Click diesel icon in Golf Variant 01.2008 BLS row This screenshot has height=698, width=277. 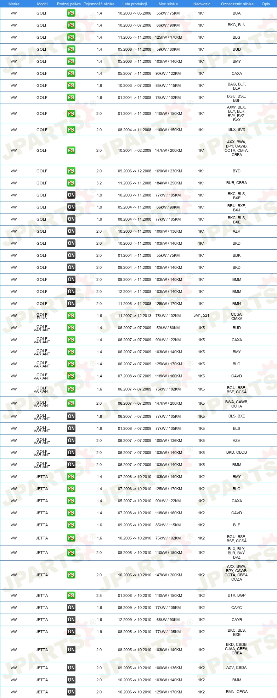pos(71,428)
